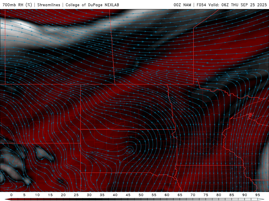The width and height of the screenshot is (269, 201).
Task: Click the colorbar label "5"
Action: tap(24, 195)
